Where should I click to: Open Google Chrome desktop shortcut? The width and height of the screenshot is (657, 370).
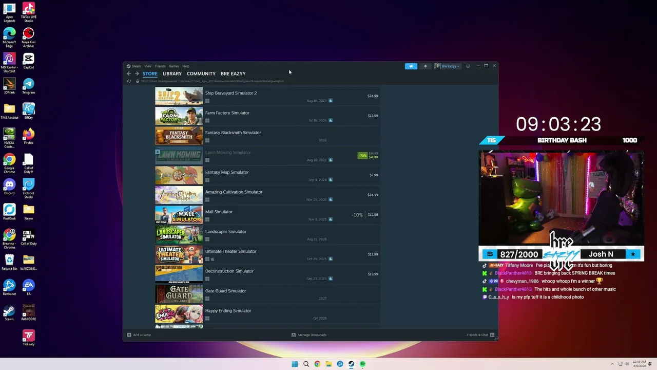tap(9, 164)
